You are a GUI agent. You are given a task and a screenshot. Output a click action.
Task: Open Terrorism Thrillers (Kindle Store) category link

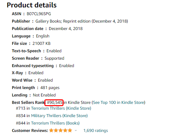(61, 108)
